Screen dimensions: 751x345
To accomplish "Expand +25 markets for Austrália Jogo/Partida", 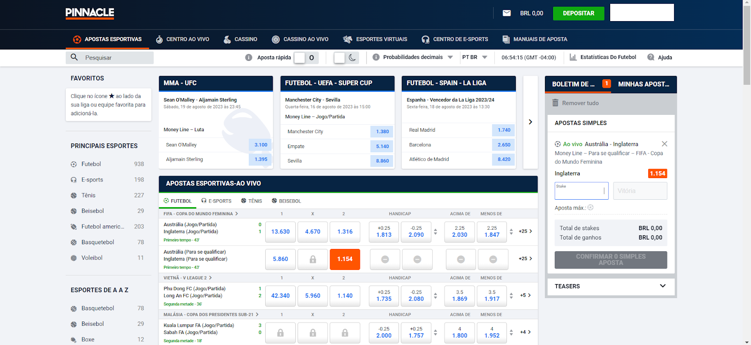I will pos(525,232).
